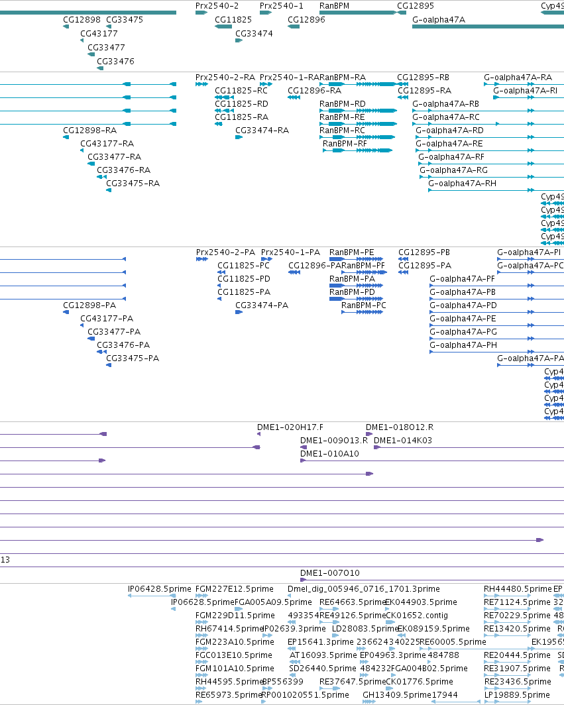Select protein Prx2540-1-PA

tap(290, 252)
